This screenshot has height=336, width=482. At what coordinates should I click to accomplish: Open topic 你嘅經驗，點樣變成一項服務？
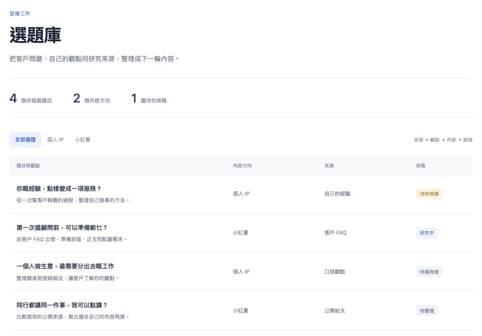coord(59,188)
